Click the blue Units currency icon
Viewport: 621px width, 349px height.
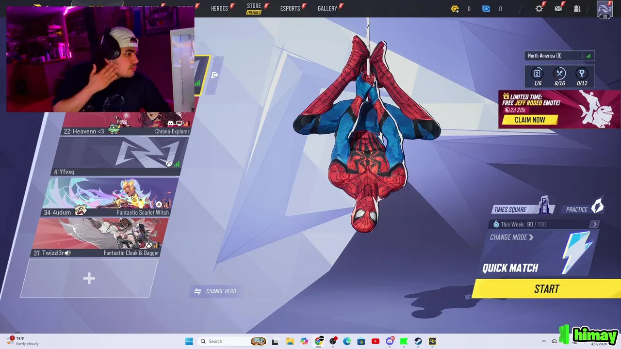(x=486, y=9)
